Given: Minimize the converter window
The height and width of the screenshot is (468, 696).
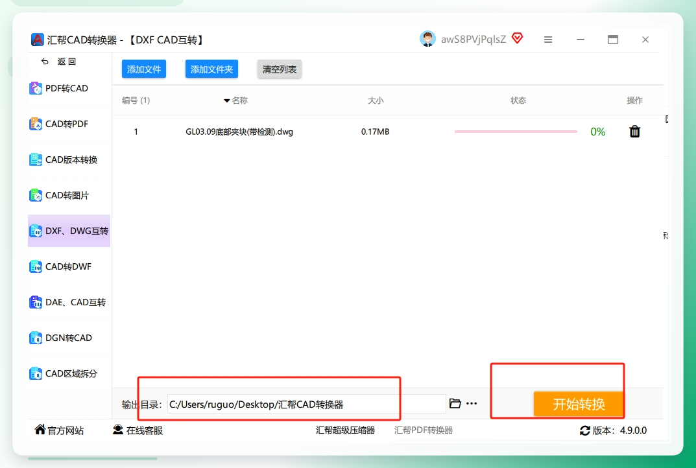Looking at the screenshot, I should [581, 40].
